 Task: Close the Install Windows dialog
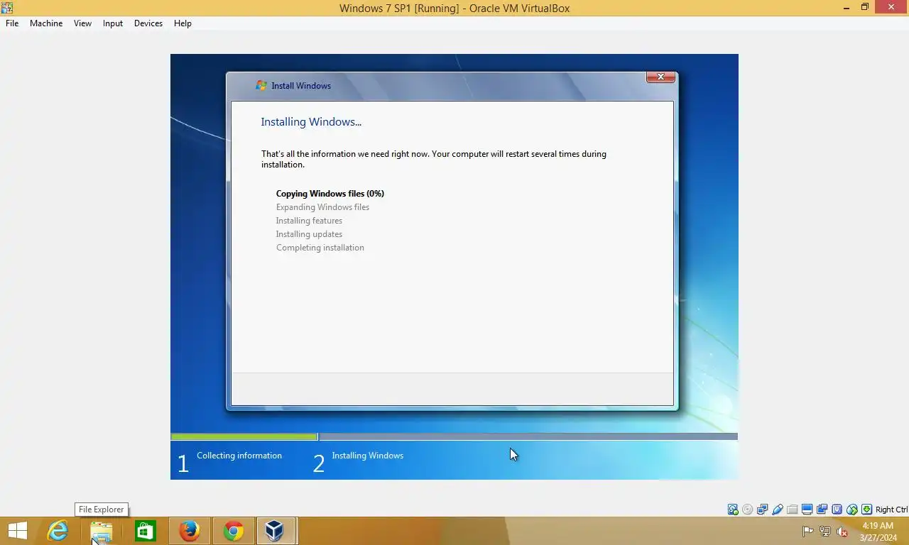pos(660,77)
